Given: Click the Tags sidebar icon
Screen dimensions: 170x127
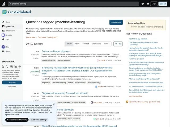Looking at the screenshot, I should pyautogui.click(x=3, y=39).
